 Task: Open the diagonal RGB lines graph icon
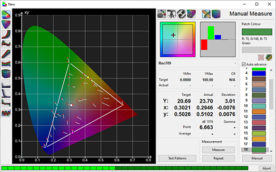point(6,54)
